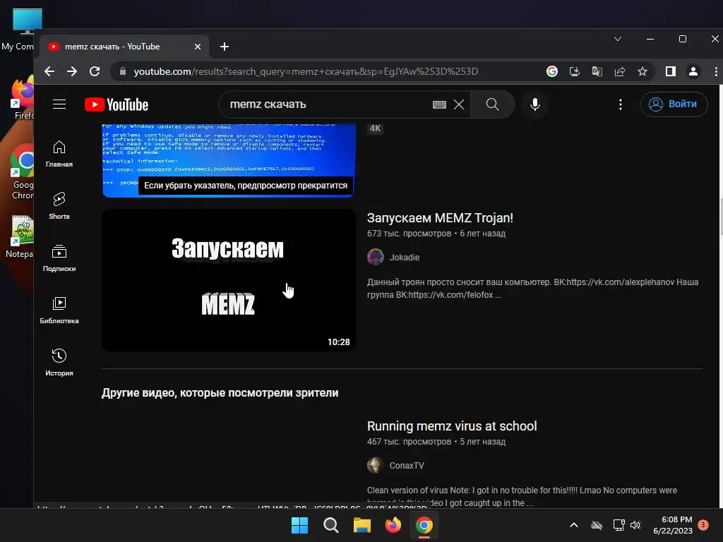The height and width of the screenshot is (542, 723).
Task: Open История in sidebar
Action: coord(59,363)
